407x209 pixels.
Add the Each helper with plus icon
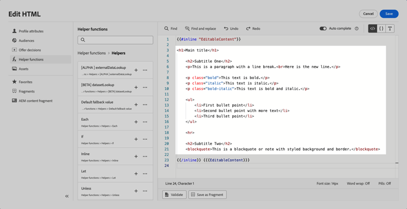136,122
